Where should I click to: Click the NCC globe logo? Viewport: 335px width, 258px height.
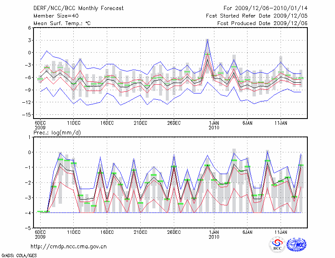296,244
